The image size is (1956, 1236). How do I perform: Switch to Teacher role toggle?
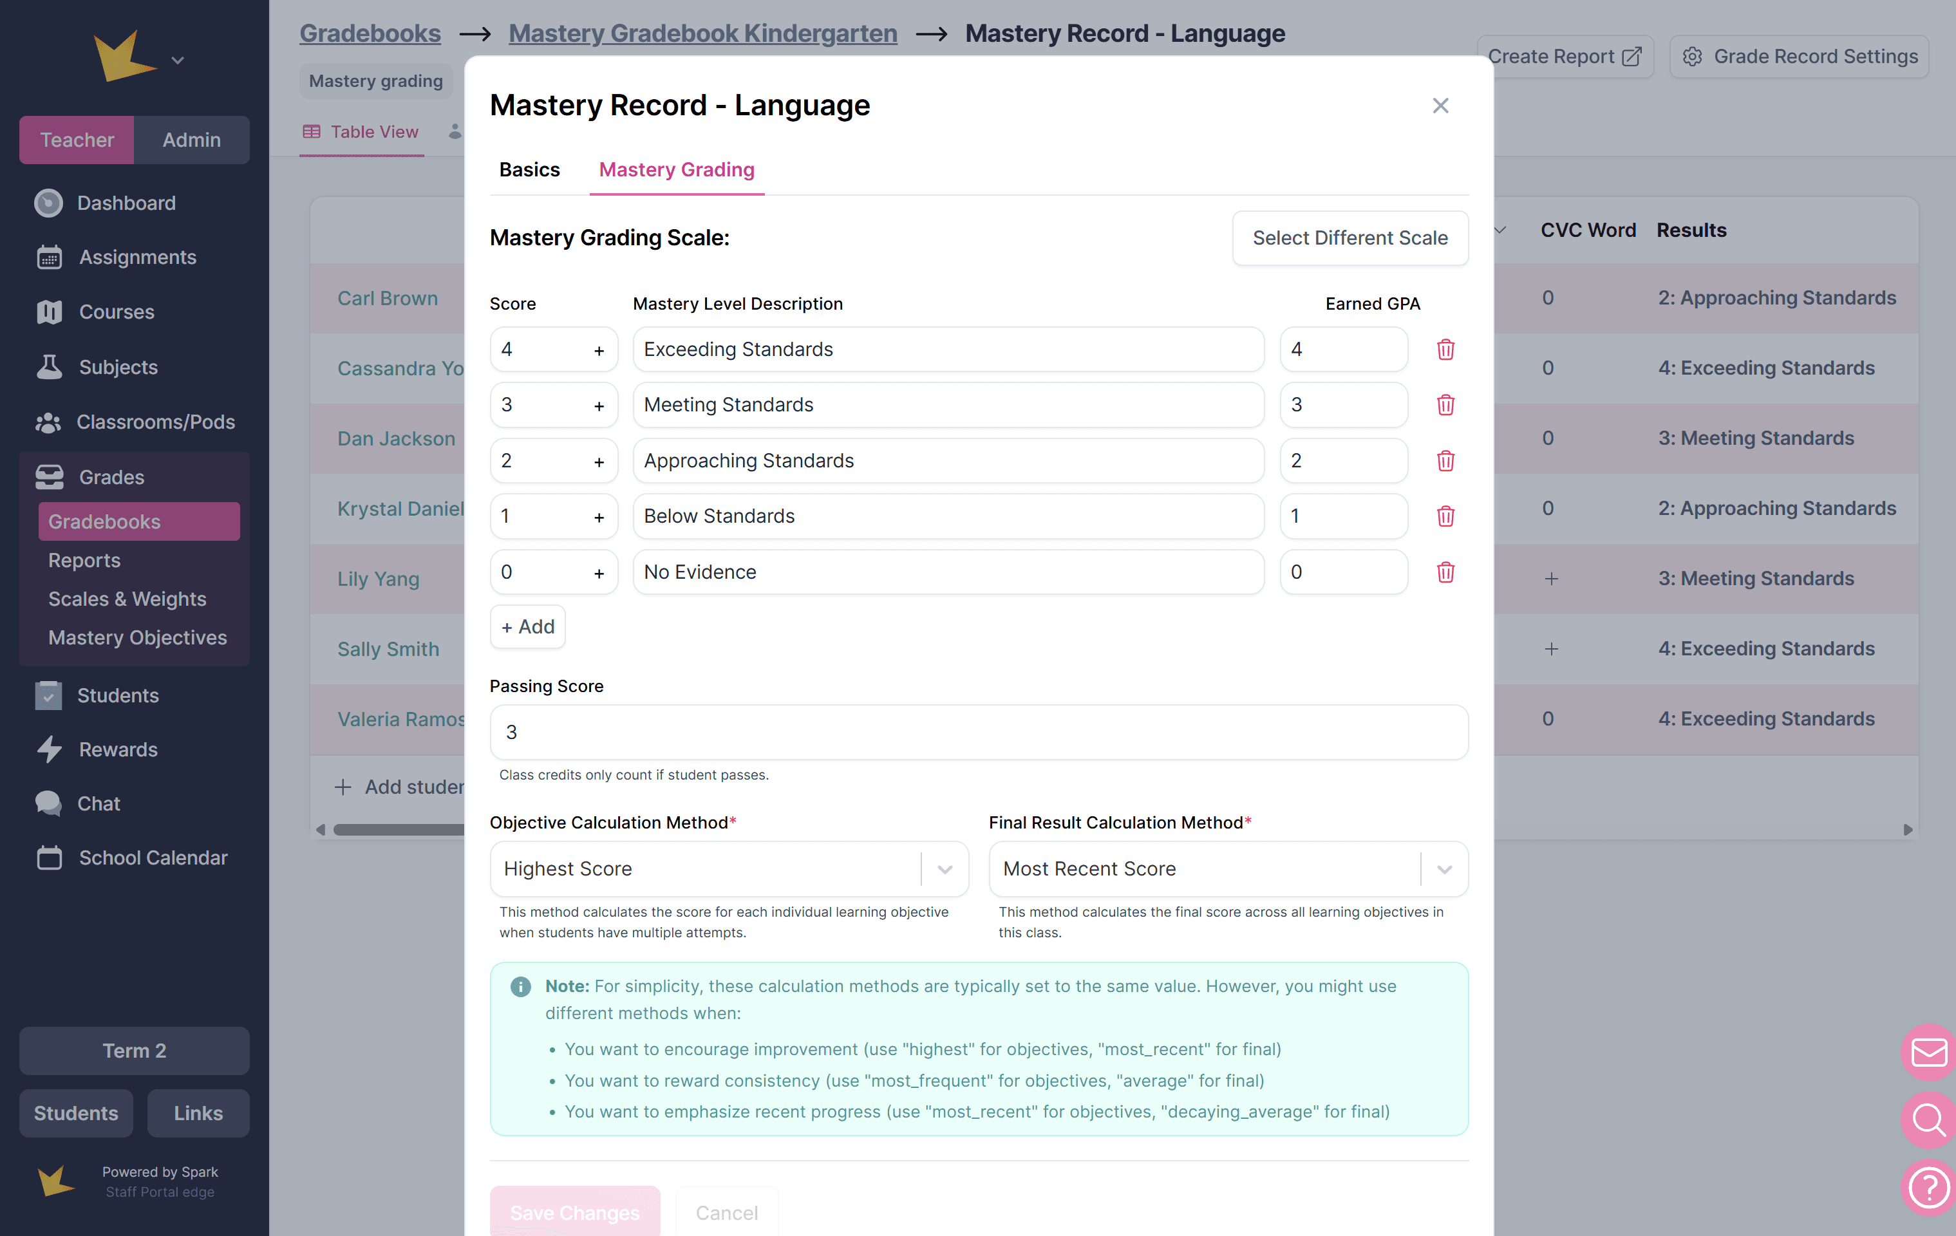click(x=77, y=140)
